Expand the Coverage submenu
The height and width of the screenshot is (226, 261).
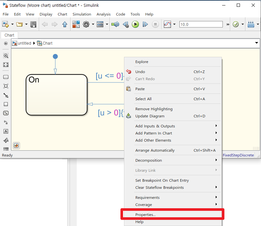[173, 205]
